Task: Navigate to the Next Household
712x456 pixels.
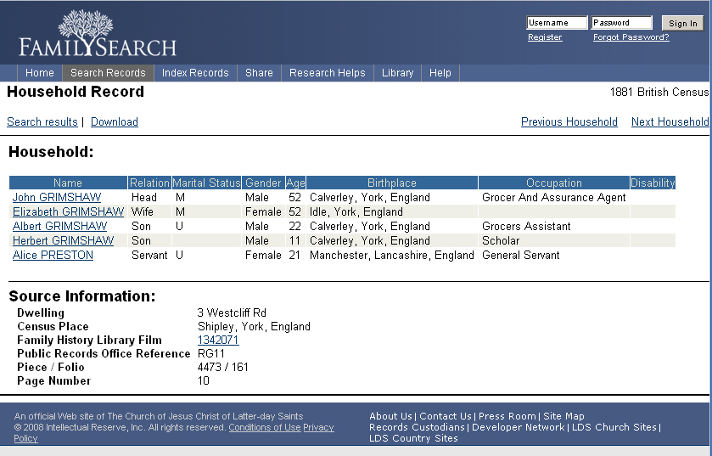Action: (x=670, y=122)
